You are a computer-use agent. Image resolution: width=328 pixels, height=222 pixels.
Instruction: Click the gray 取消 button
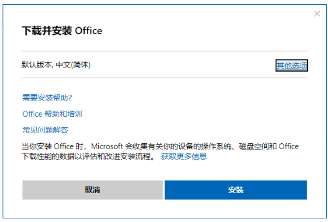pyautogui.click(x=92, y=190)
